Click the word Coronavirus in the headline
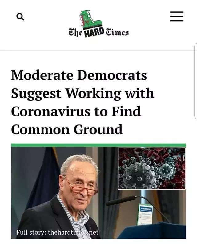197x244 pixels. 50,111
